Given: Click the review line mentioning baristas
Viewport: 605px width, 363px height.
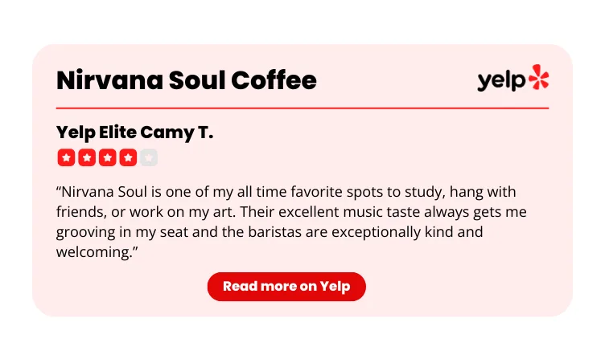Looking at the screenshot, I should (x=270, y=232).
